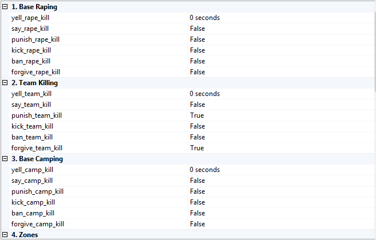Collapse the 2. Team Killing category
376x240 pixels.
click(5, 83)
